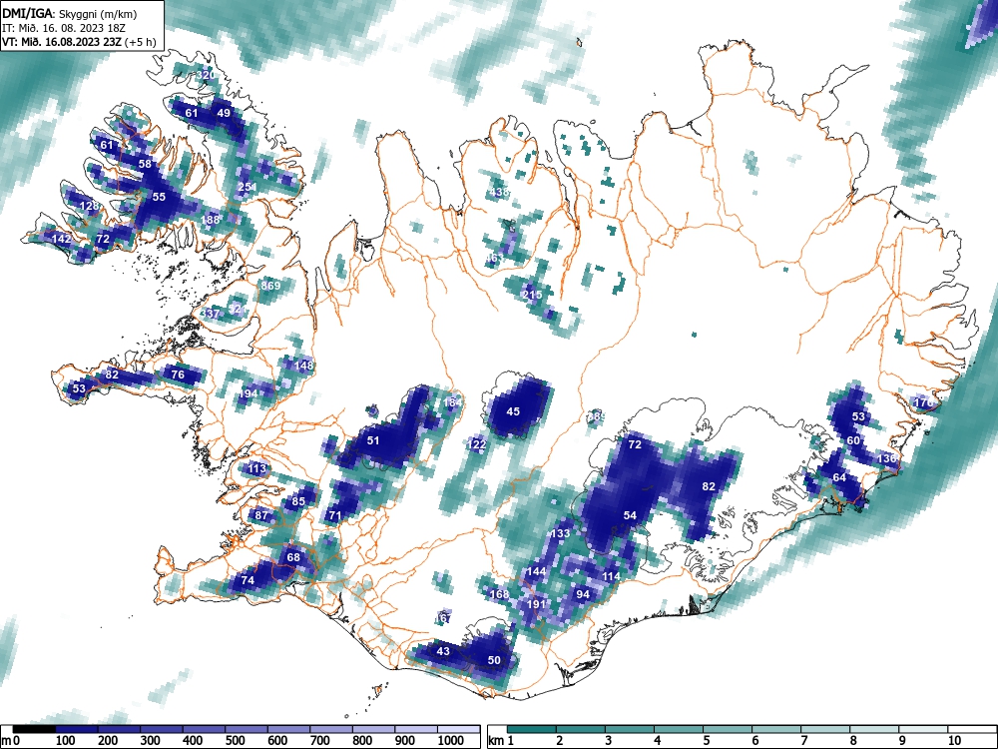Click the visibility value 128
Screen dimensions: 998x749
tap(91, 206)
